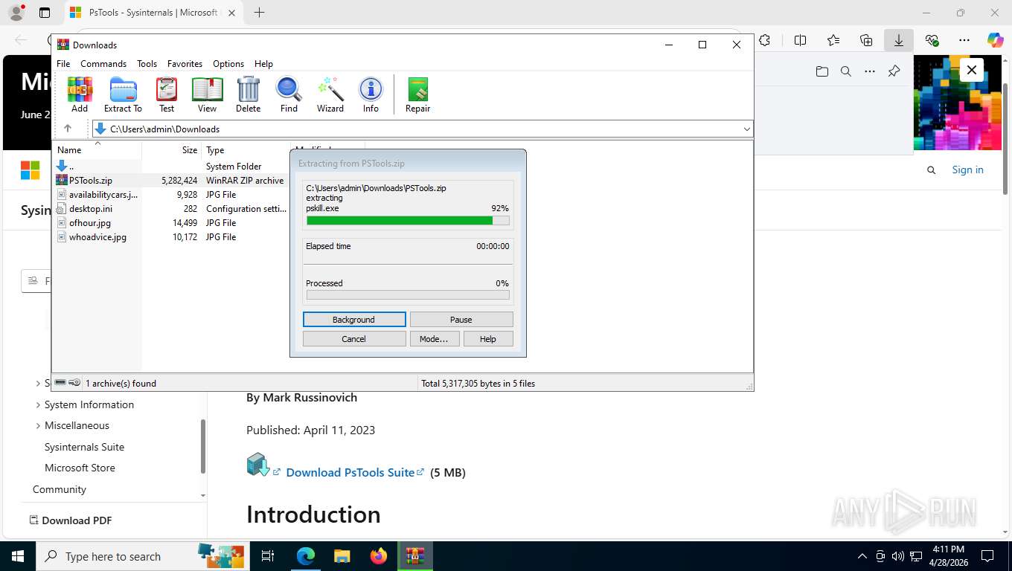Click the drive icon in WinRAR status bar
Image resolution: width=1012 pixels, height=571 pixels.
point(60,383)
